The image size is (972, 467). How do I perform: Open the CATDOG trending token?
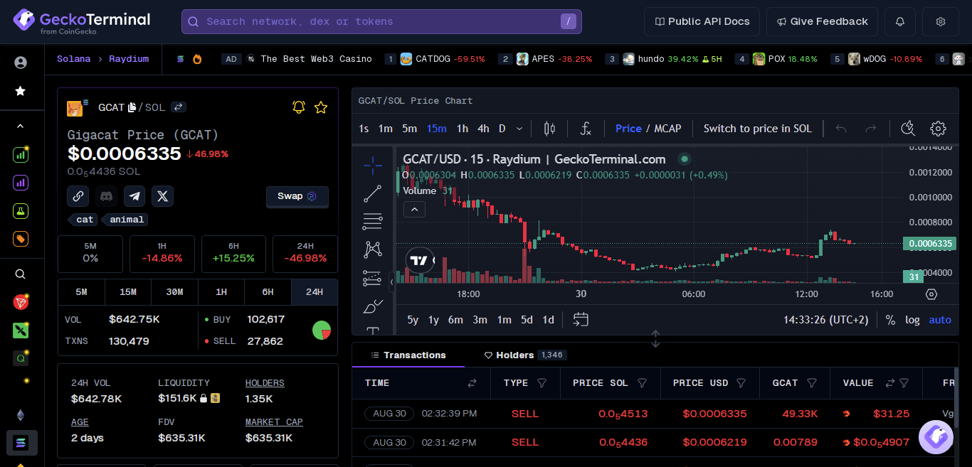pyautogui.click(x=435, y=59)
